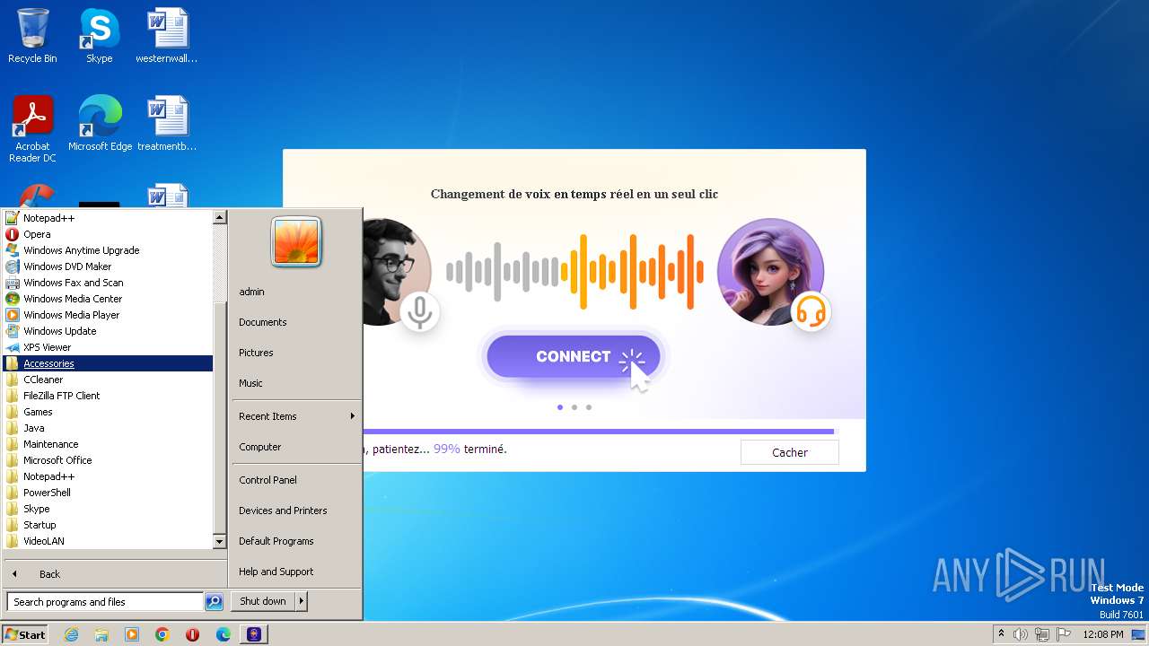Open Documents from Start menu

(x=296, y=322)
